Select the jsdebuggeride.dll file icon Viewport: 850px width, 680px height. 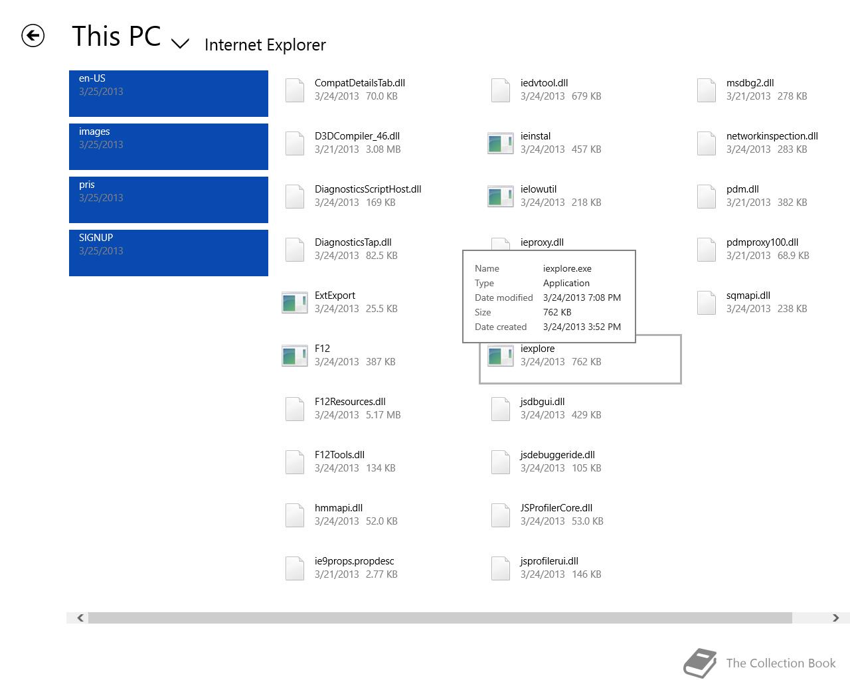point(501,462)
